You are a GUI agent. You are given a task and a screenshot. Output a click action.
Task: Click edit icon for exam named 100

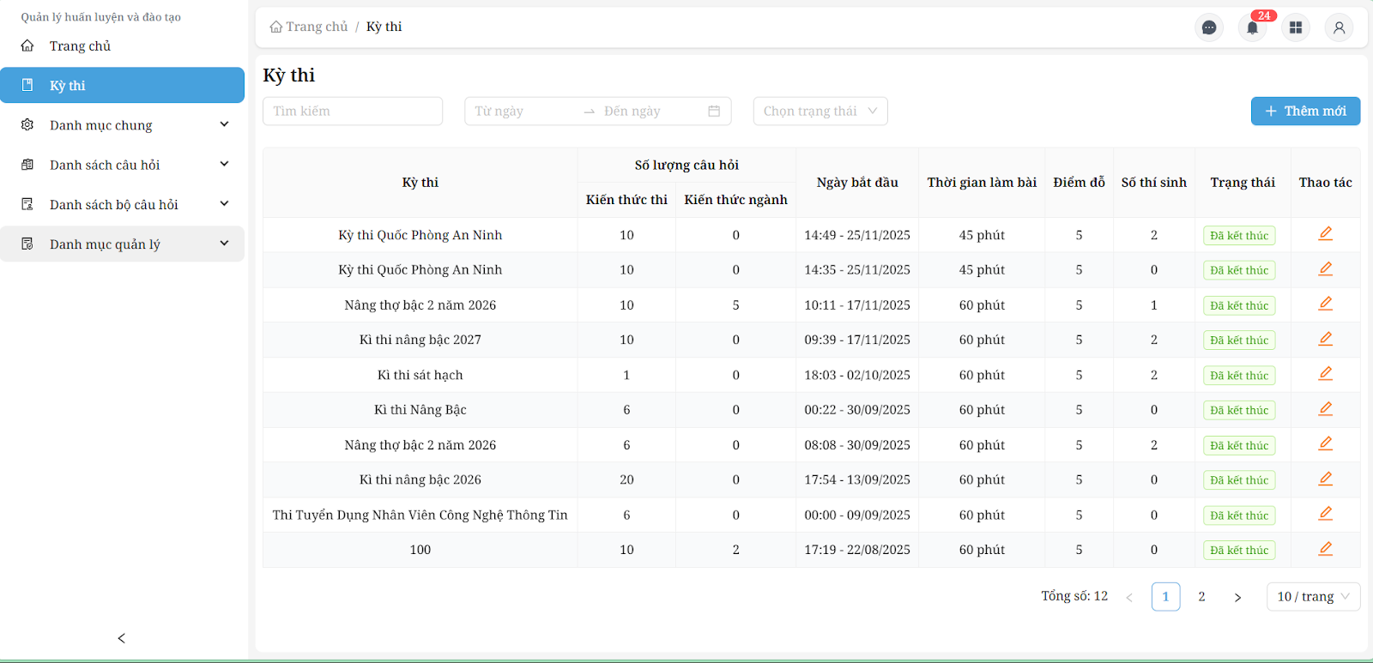[1325, 549]
